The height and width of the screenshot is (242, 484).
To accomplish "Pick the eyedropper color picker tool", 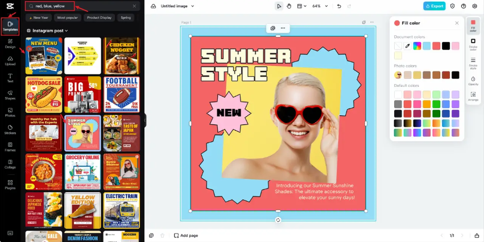I will [x=407, y=45].
